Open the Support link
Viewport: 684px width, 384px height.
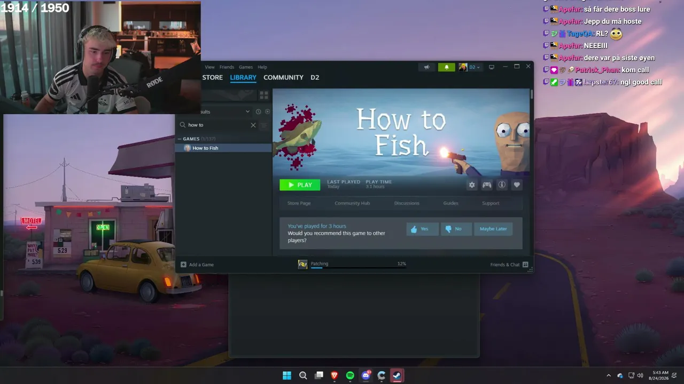491,203
